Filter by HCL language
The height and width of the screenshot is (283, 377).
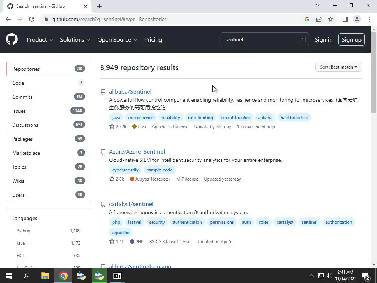pos(48,256)
